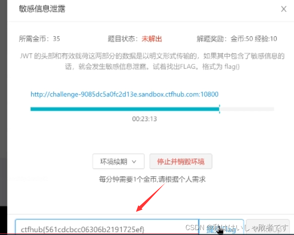The image size is (294, 235).
Task: Click the 所需金币: 35 cost label
Action: 40,39
